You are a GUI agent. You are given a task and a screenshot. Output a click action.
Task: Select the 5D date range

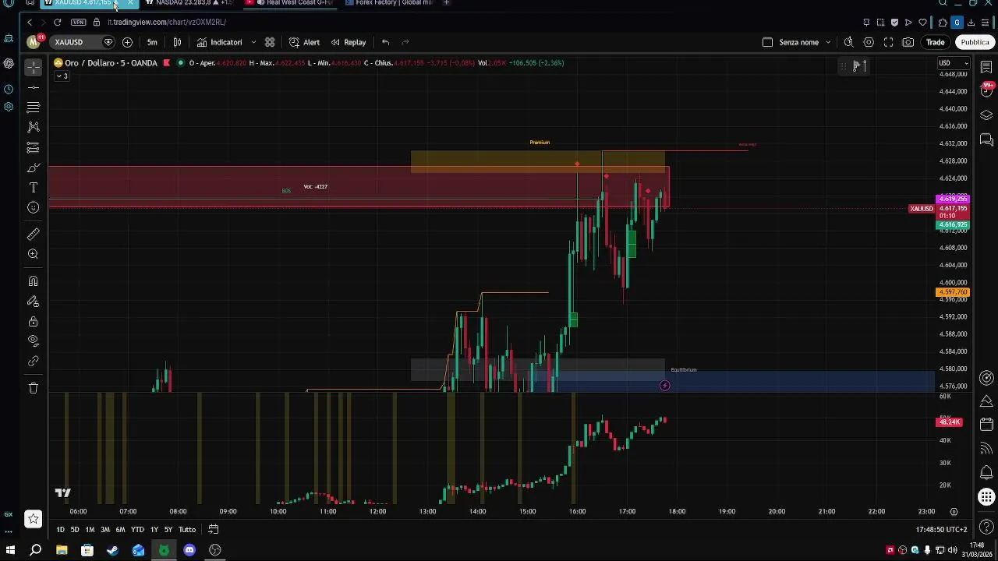click(75, 530)
